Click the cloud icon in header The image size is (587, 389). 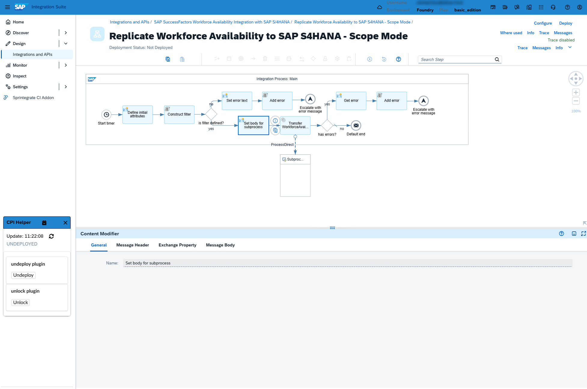(x=379, y=7)
